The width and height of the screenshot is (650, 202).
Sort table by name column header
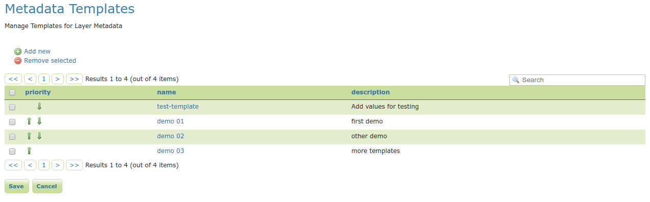[x=166, y=92]
